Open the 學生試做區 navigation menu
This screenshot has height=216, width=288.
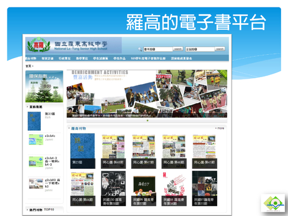coord(100,58)
